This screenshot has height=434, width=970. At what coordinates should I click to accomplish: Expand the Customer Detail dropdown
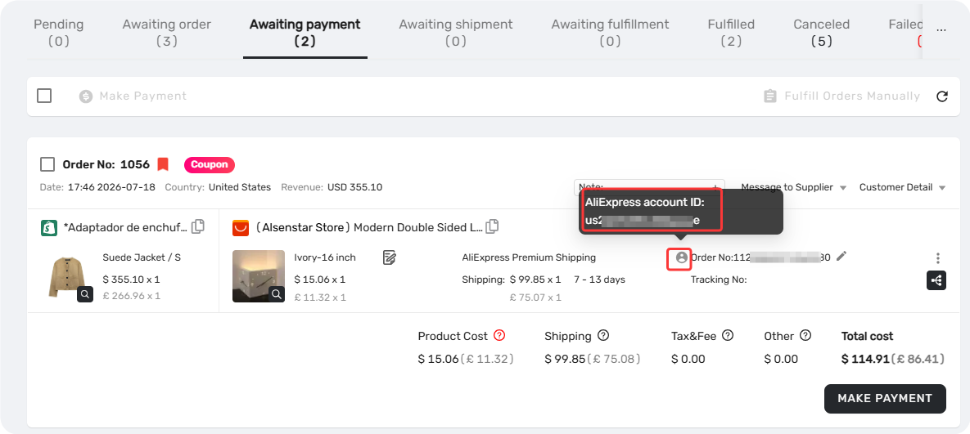click(903, 187)
